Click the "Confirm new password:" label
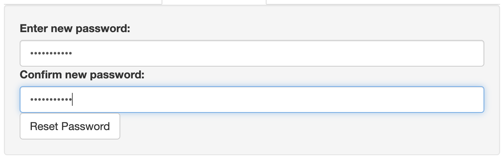 coord(82,74)
